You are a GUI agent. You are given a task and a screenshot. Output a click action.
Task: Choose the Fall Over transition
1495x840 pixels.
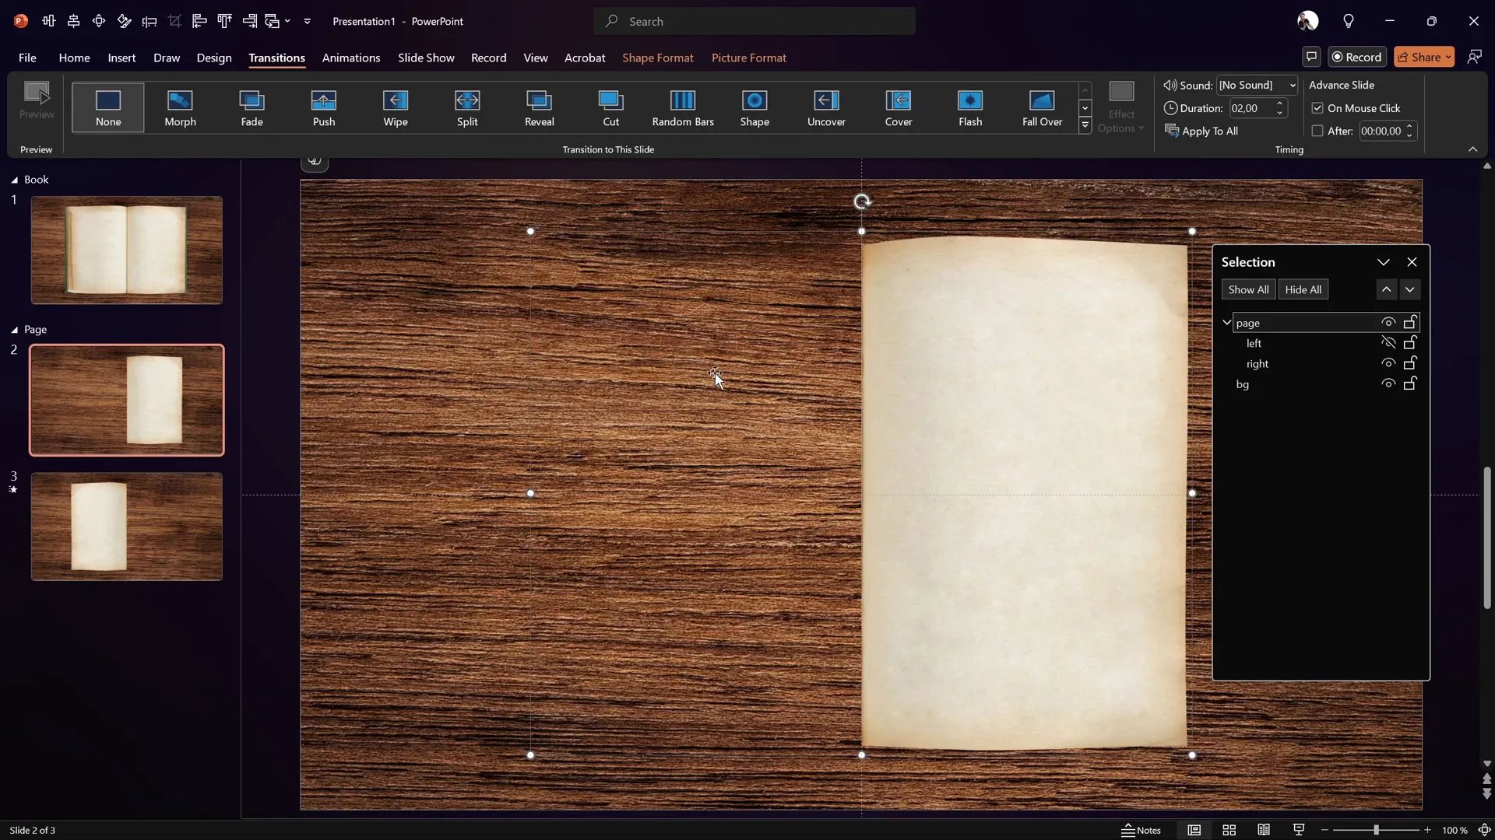coord(1042,107)
